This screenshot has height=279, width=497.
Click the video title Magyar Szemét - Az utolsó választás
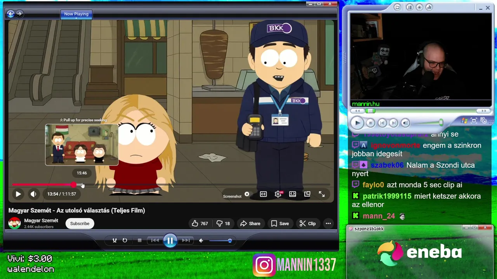[x=76, y=210]
